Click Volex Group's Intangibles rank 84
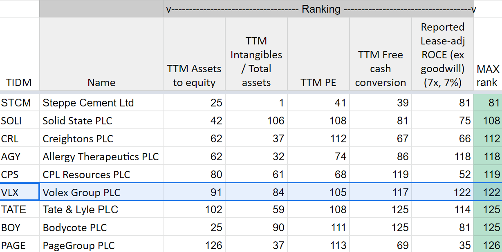Screen dimensions: 502x252 (256, 192)
